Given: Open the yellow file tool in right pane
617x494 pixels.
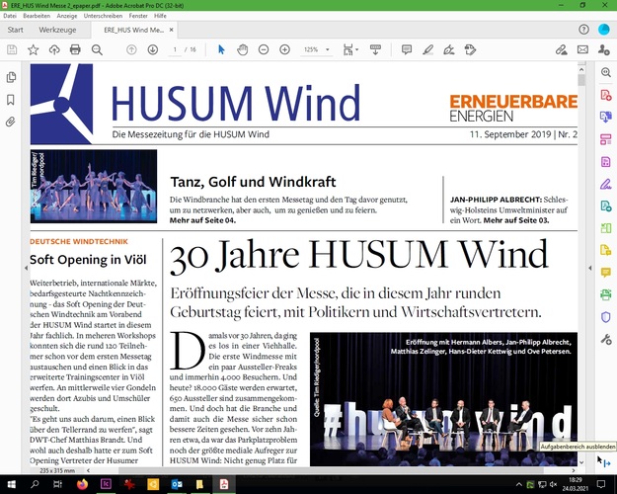Looking at the screenshot, I should coord(606,250).
